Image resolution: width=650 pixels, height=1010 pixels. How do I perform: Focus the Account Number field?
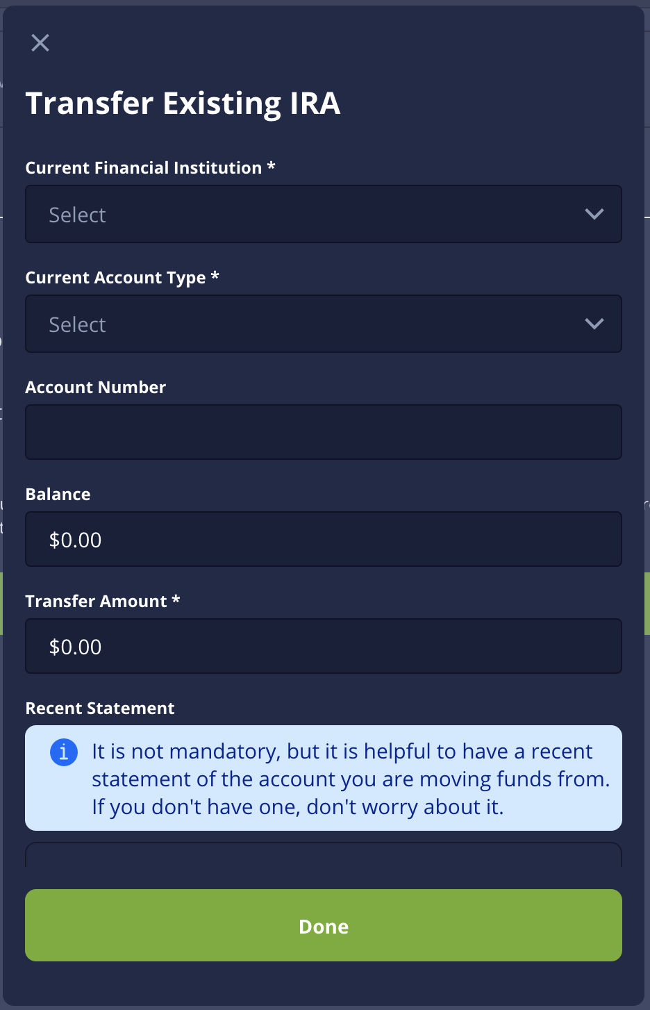pos(324,432)
